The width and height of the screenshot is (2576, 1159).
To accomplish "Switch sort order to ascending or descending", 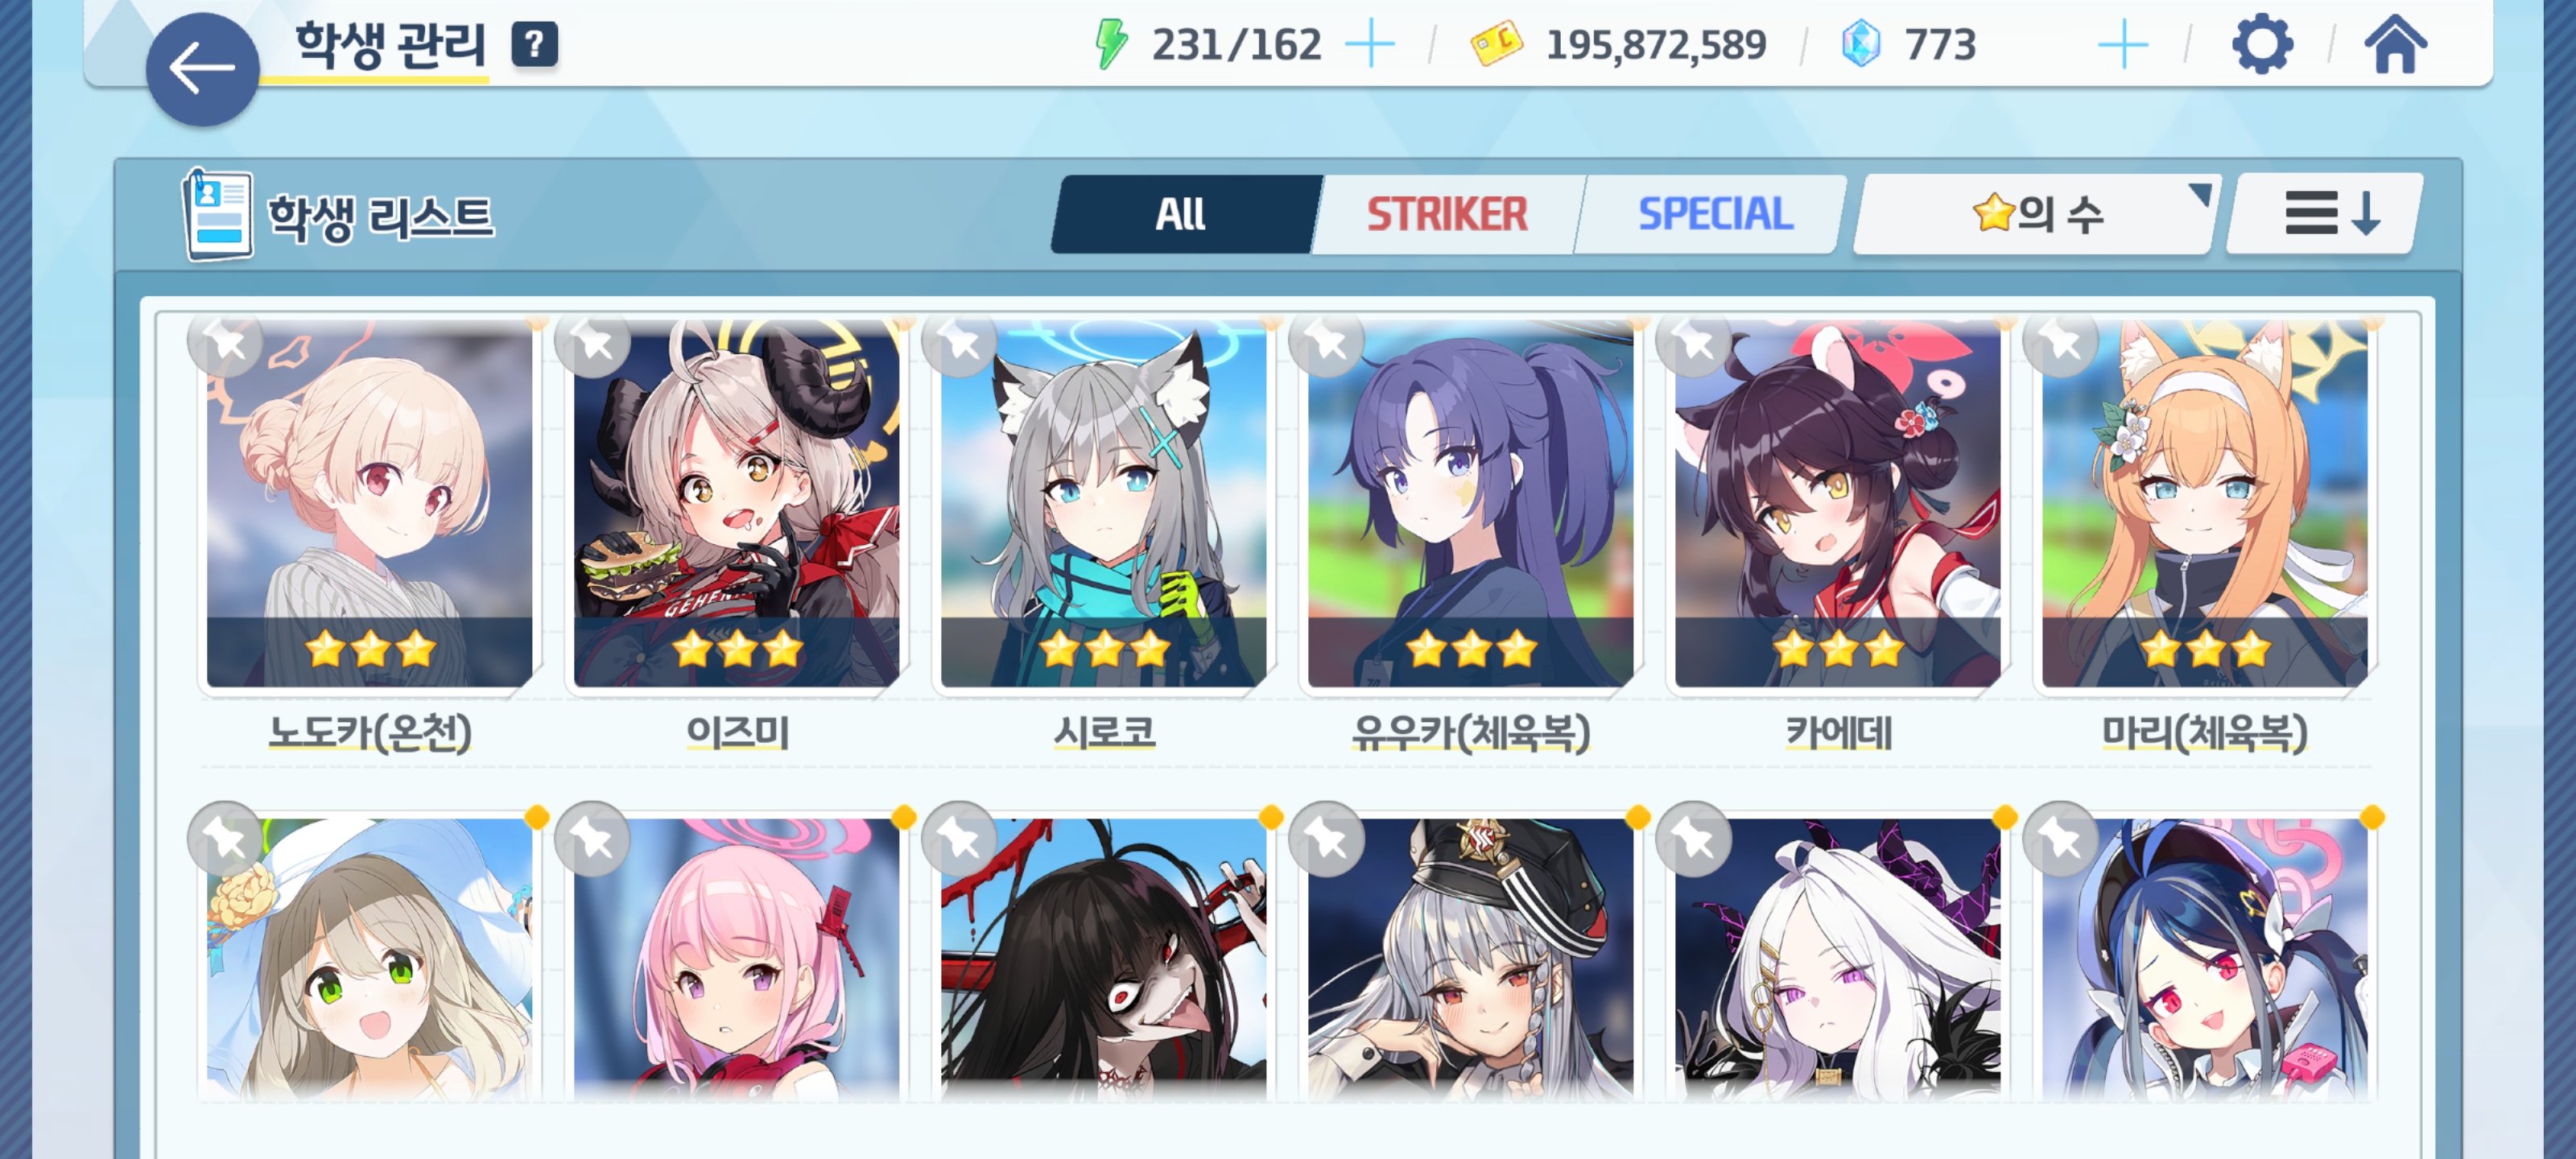I will (x=2328, y=214).
